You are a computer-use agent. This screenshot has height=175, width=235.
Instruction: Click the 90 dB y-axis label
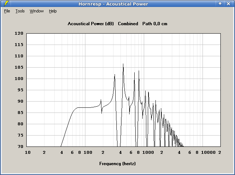(x=20, y=101)
